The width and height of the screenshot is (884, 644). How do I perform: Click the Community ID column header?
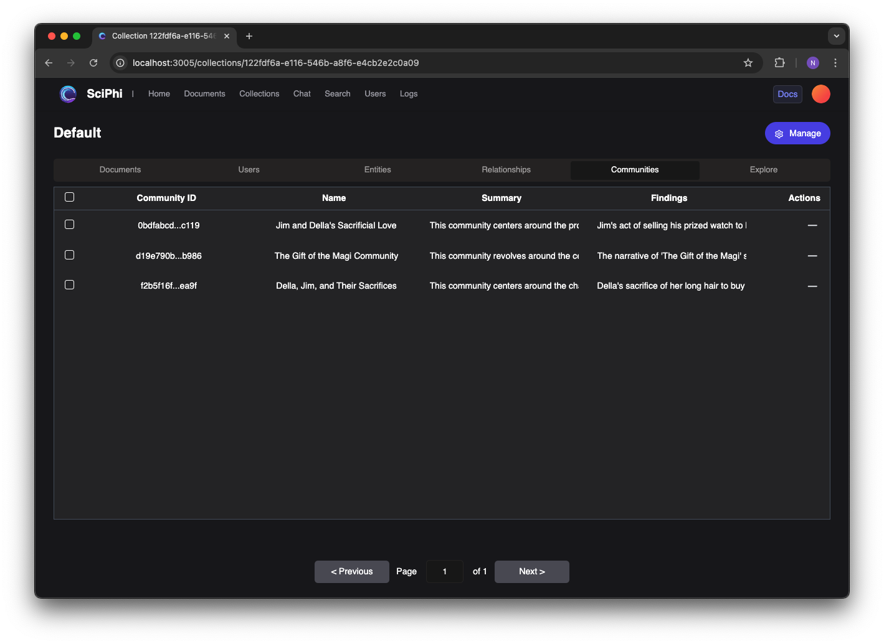click(166, 198)
